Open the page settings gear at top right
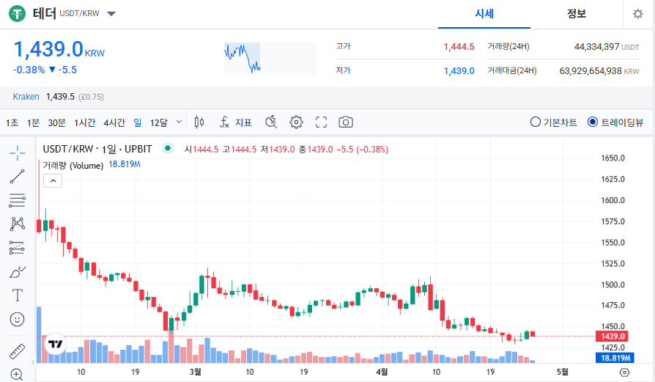This screenshot has height=382, width=655. tap(638, 14)
